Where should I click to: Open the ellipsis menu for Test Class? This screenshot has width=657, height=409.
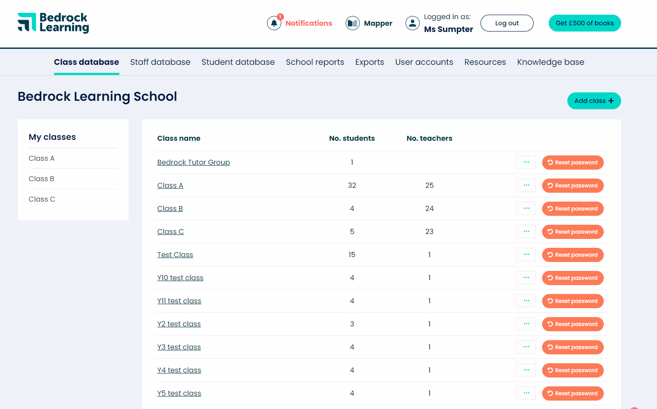coord(526,254)
